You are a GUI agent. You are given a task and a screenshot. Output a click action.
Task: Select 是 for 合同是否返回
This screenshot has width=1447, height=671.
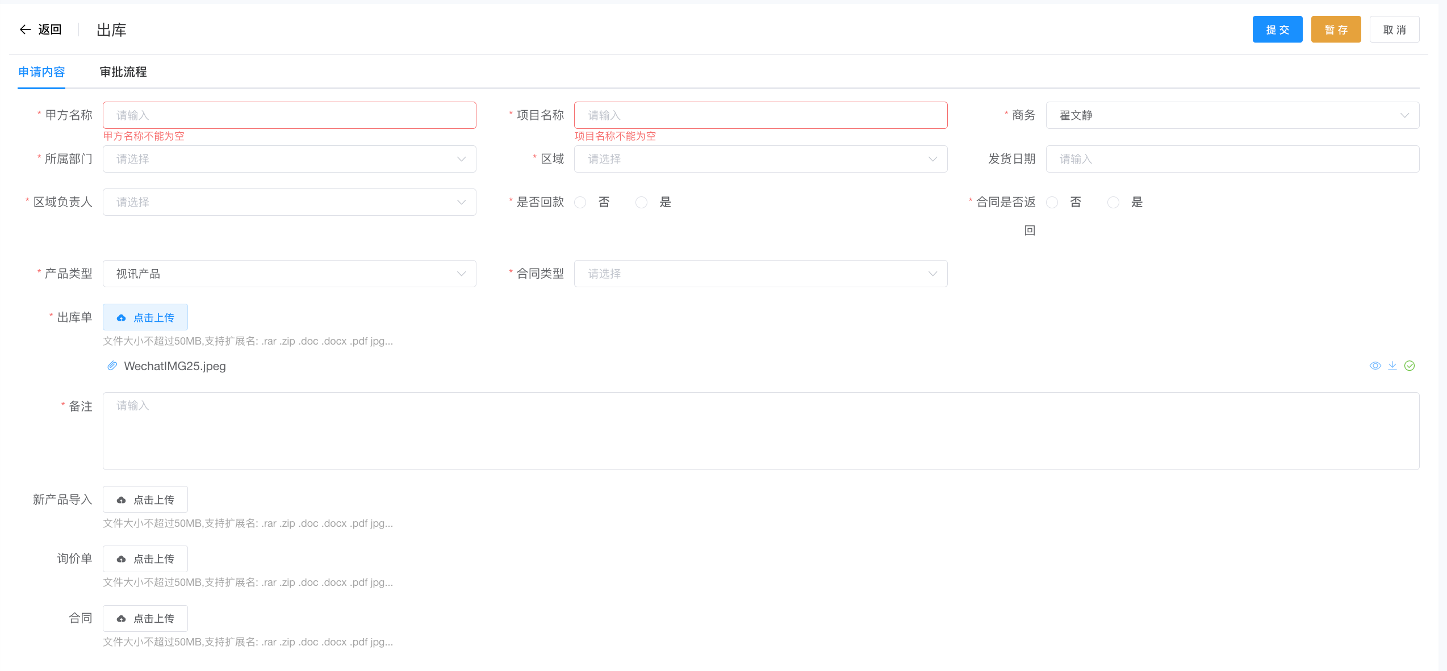[1114, 203]
